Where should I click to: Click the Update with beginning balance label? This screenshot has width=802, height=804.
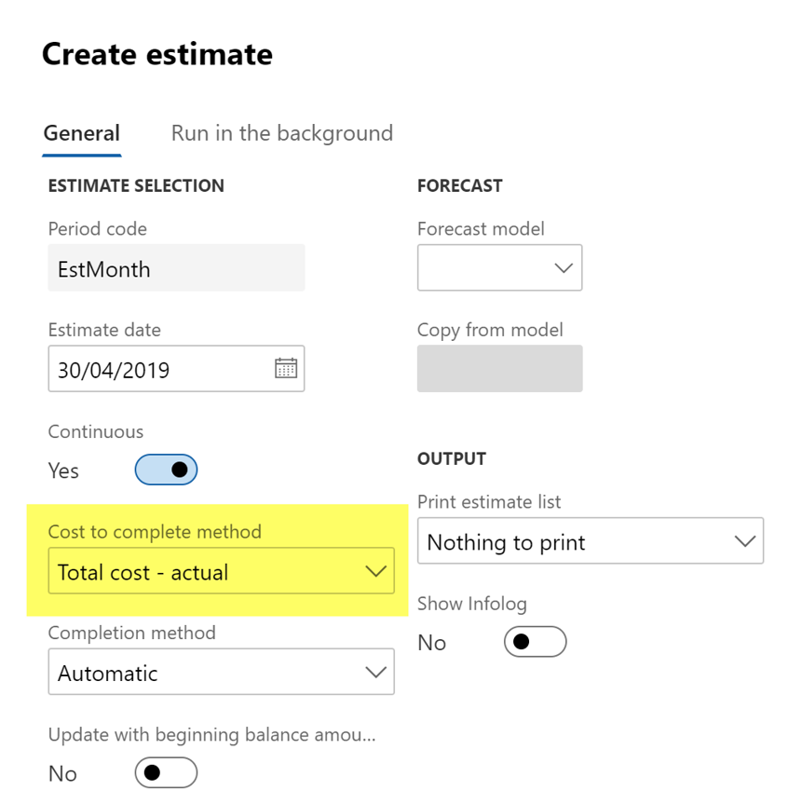coord(211,735)
